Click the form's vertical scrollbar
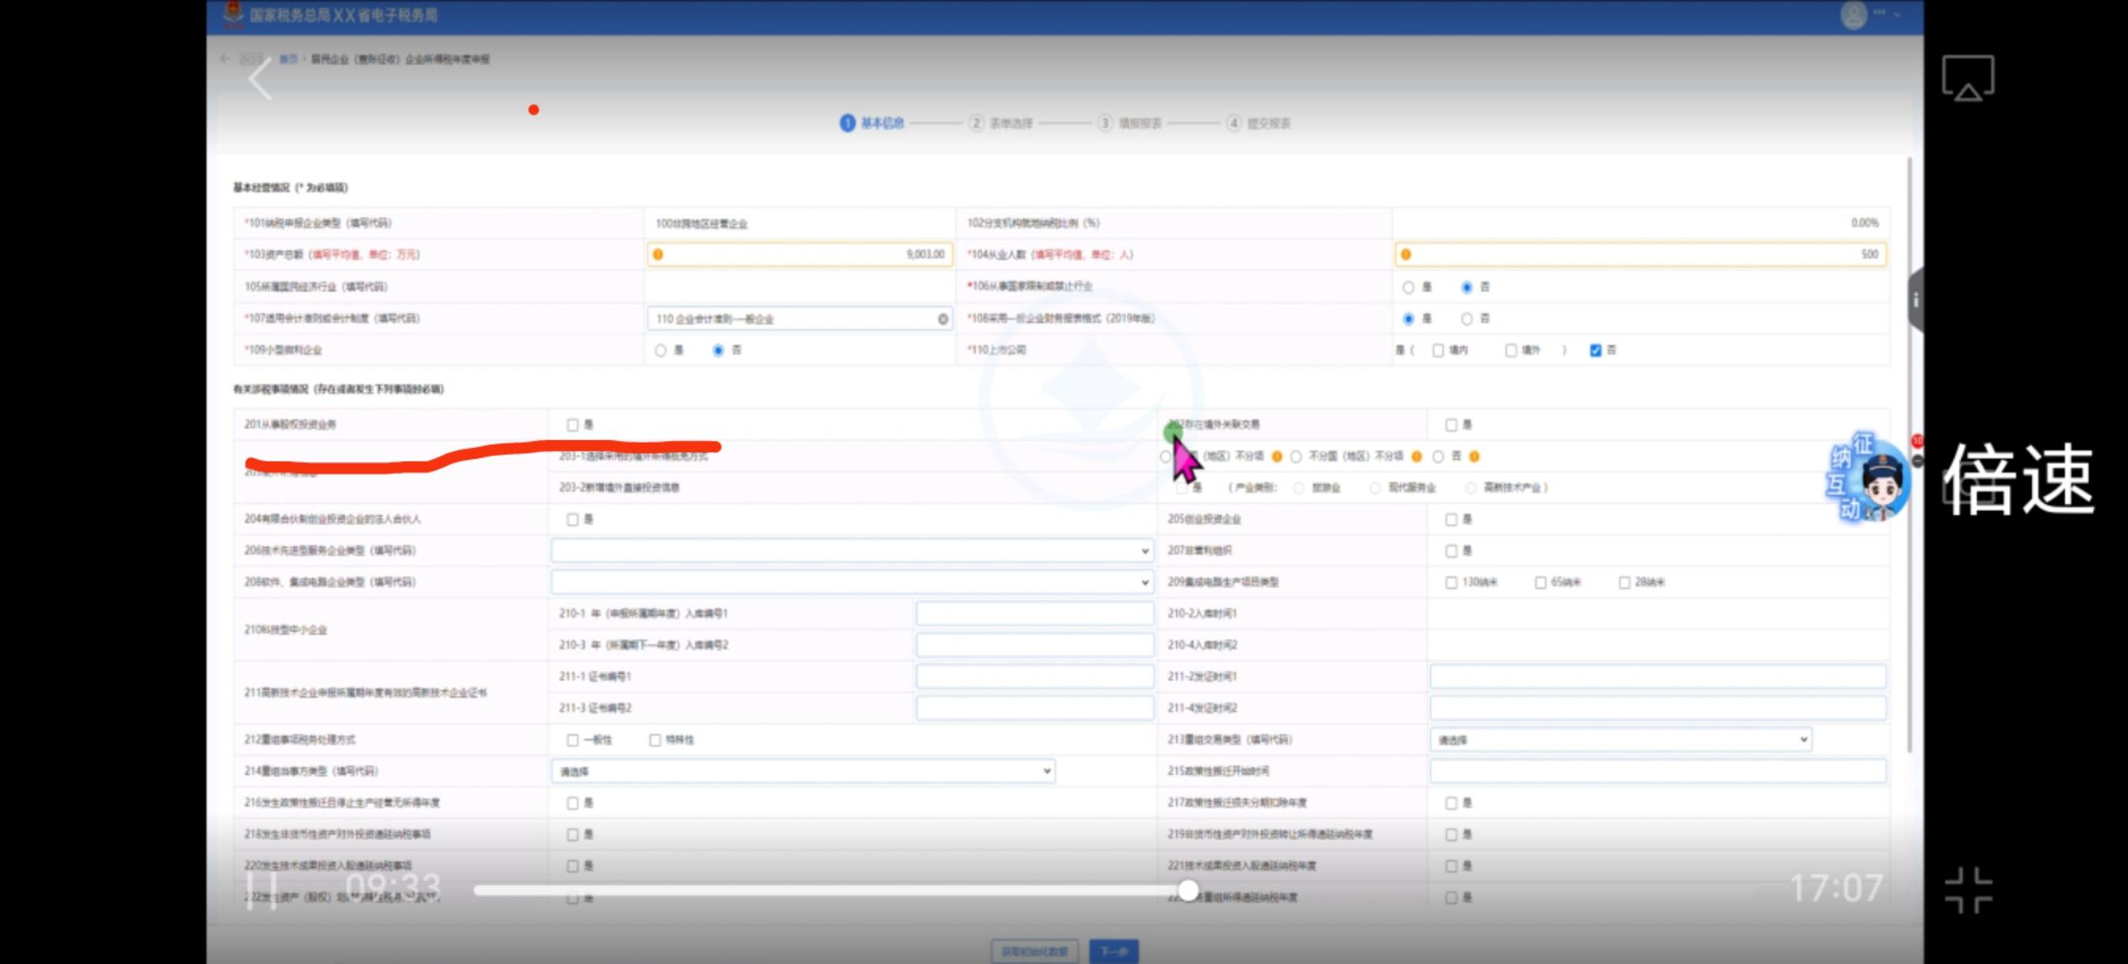The image size is (2128, 964). (1909, 454)
